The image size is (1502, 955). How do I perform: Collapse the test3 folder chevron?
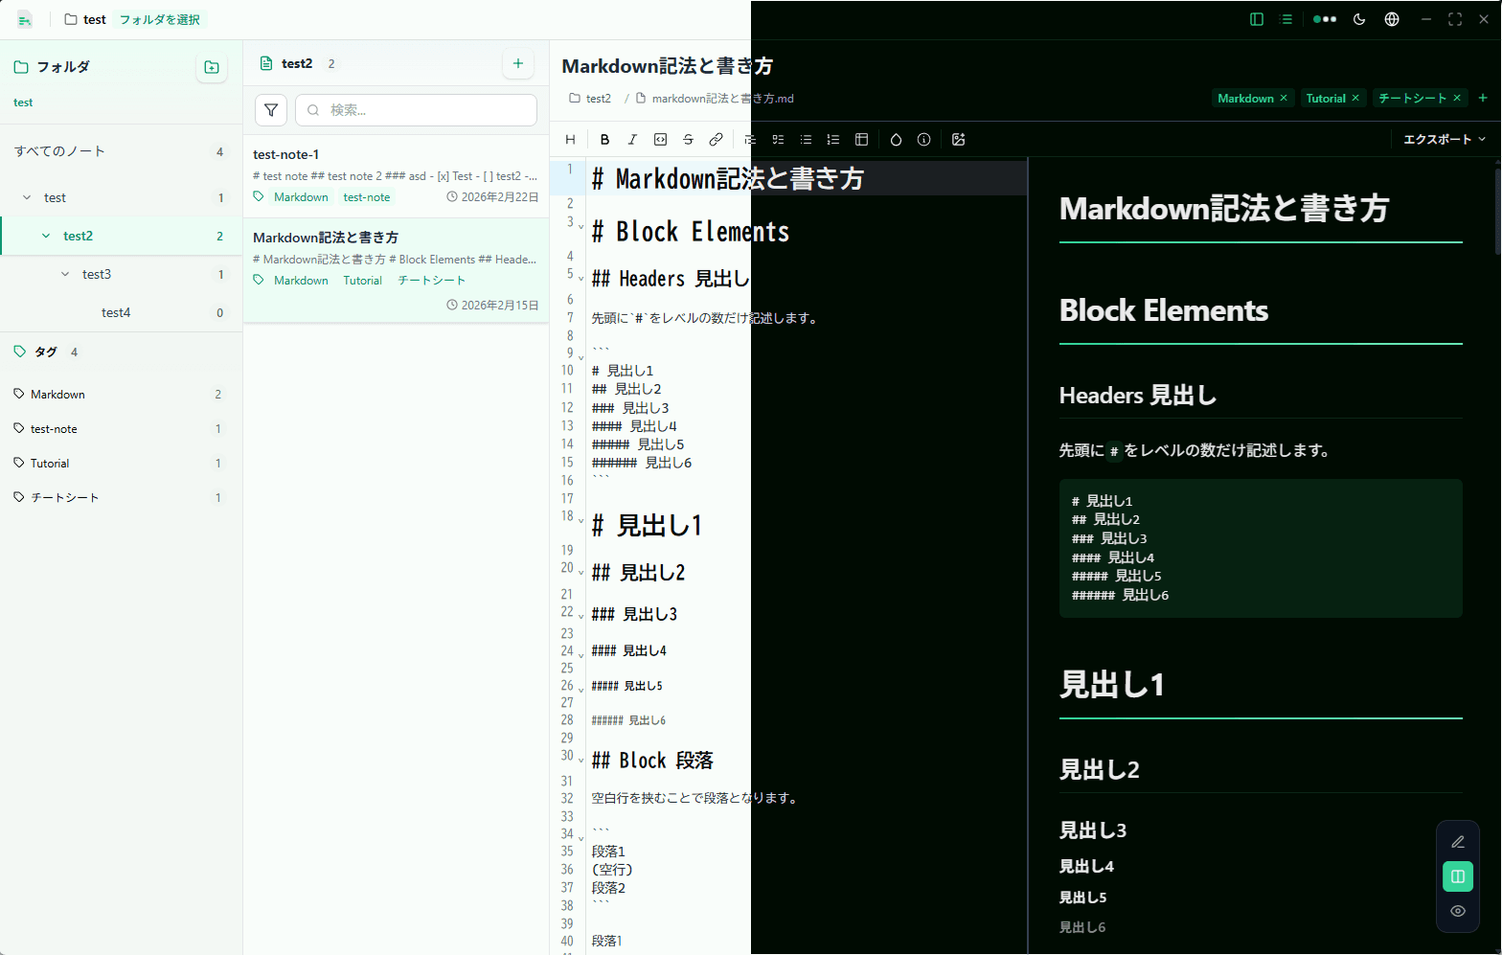pos(65,274)
